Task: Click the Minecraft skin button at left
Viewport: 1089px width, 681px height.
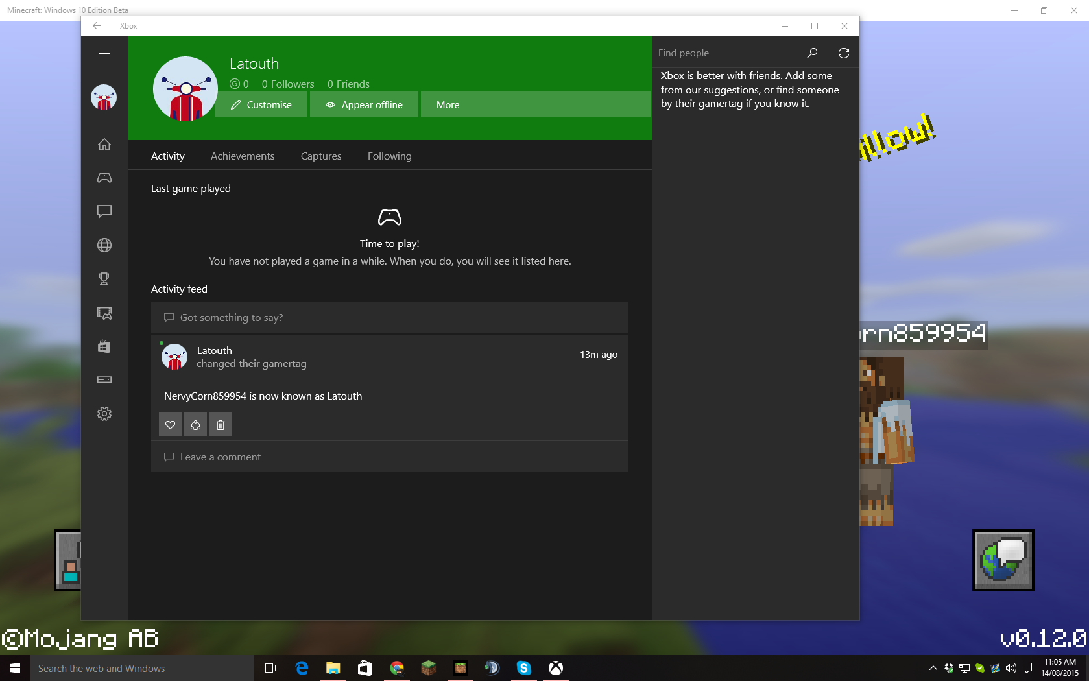Action: pos(67,560)
